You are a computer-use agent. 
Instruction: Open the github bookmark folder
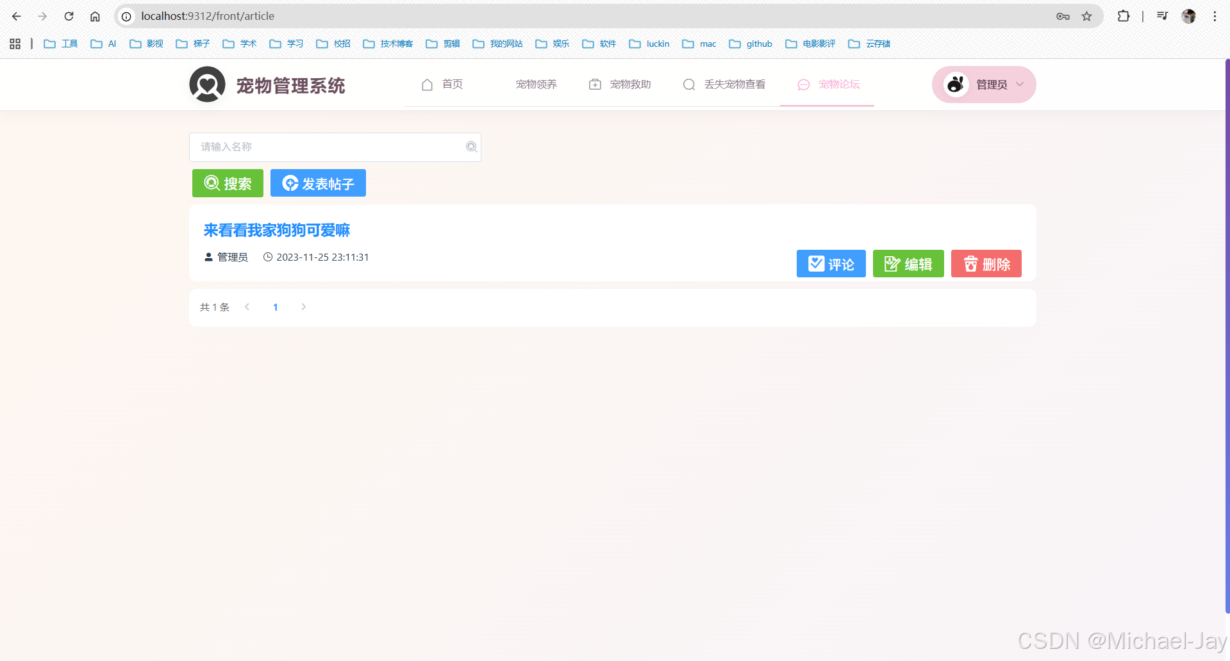(751, 44)
